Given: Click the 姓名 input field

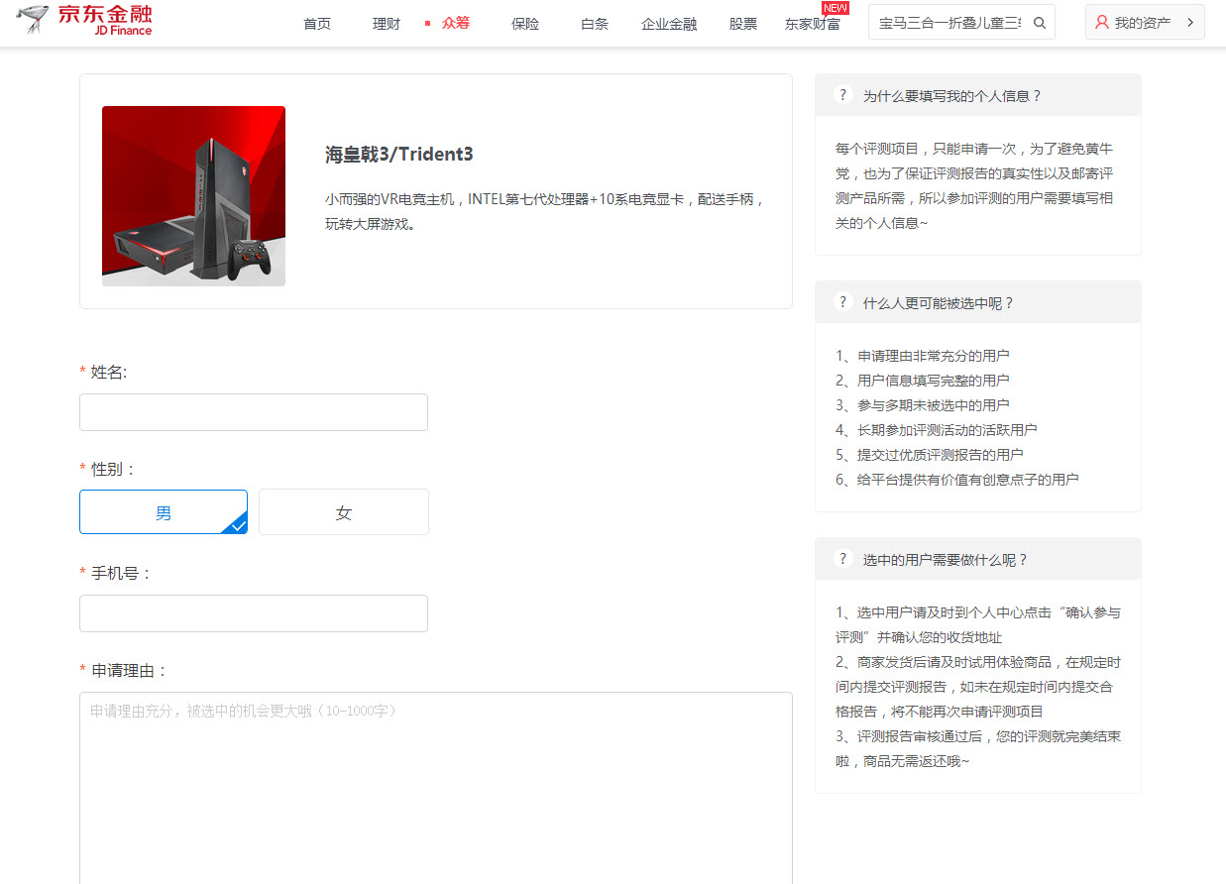Looking at the screenshot, I should click(x=253, y=411).
